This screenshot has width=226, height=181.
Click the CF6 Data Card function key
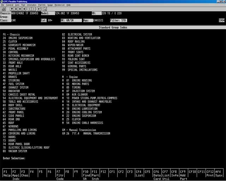tap(157, 174)
